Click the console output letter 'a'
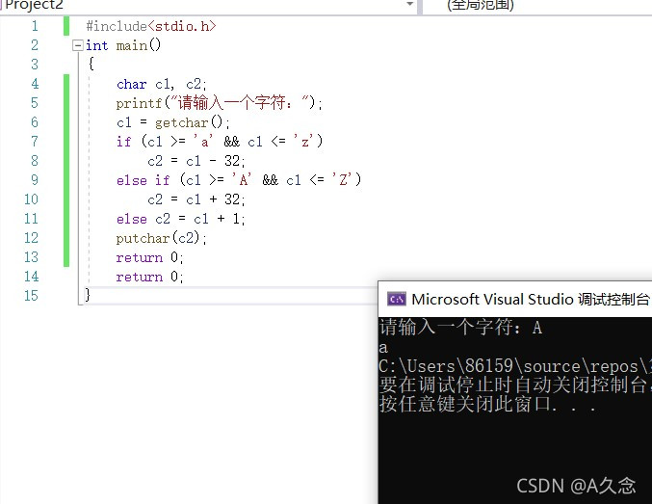Image resolution: width=652 pixels, height=504 pixels. [x=383, y=348]
